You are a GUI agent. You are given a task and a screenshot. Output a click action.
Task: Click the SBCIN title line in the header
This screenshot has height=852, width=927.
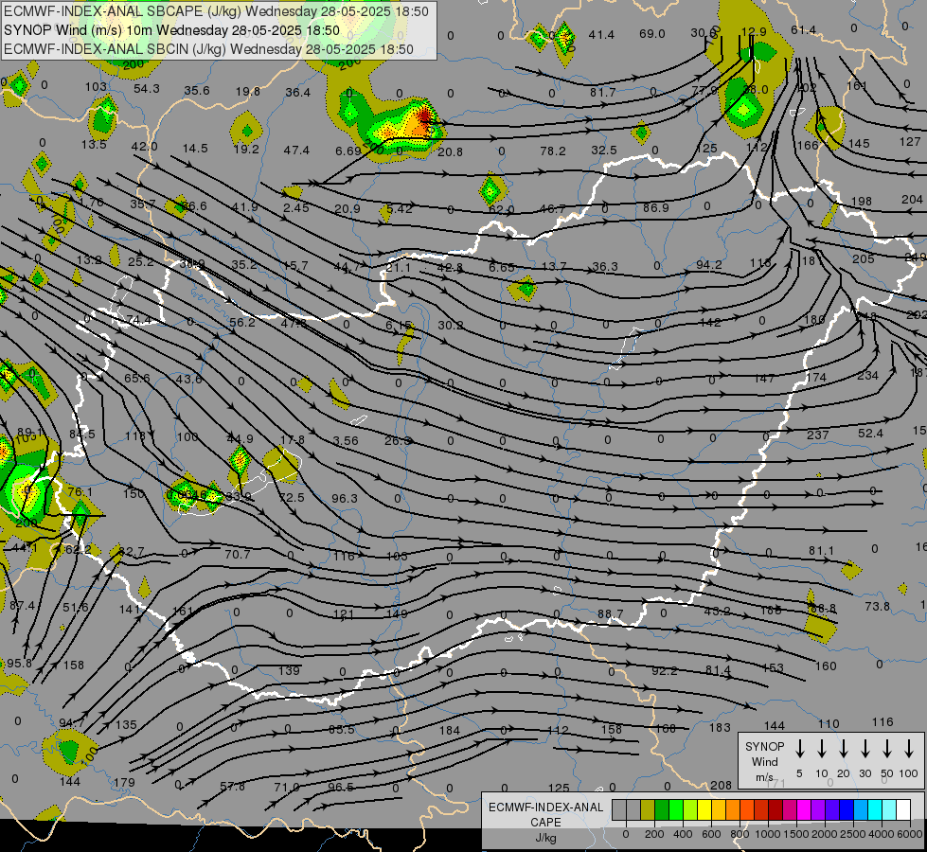(x=208, y=49)
